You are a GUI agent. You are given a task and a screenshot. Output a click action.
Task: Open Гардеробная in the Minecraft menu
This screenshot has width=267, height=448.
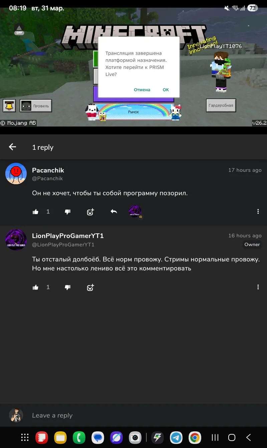[221, 105]
